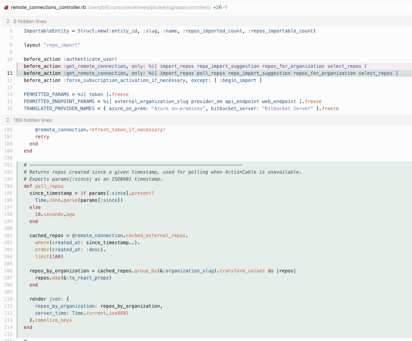Click line number 194 in the gutter
Viewport: 412px width, 341px height.
(9, 186)
